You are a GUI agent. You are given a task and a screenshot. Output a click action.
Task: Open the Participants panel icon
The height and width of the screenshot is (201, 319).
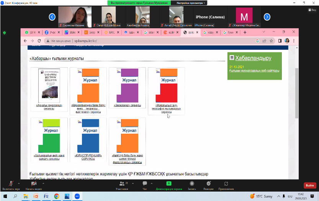pyautogui.click(x=122, y=184)
